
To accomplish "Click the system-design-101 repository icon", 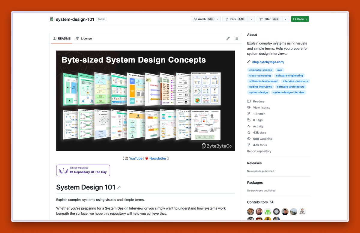I will coord(52,19).
